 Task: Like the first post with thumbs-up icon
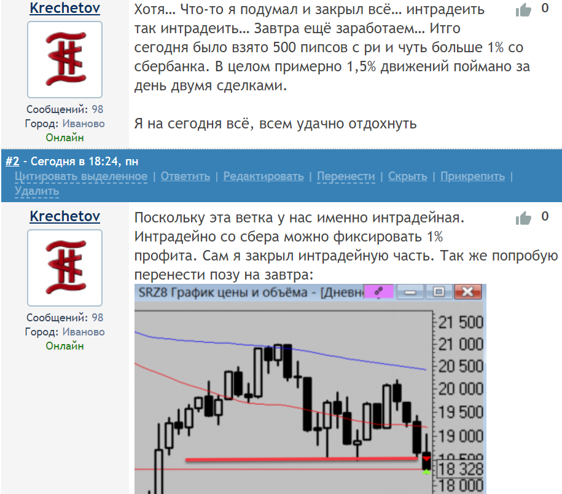point(523,9)
